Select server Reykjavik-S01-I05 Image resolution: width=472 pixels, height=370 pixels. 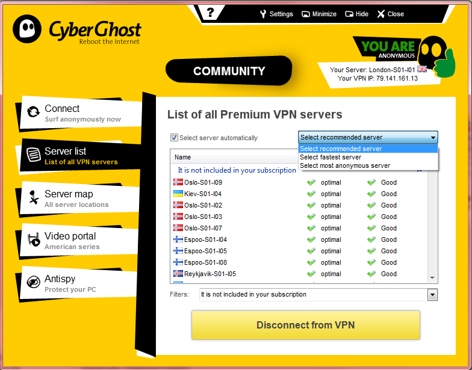point(210,274)
